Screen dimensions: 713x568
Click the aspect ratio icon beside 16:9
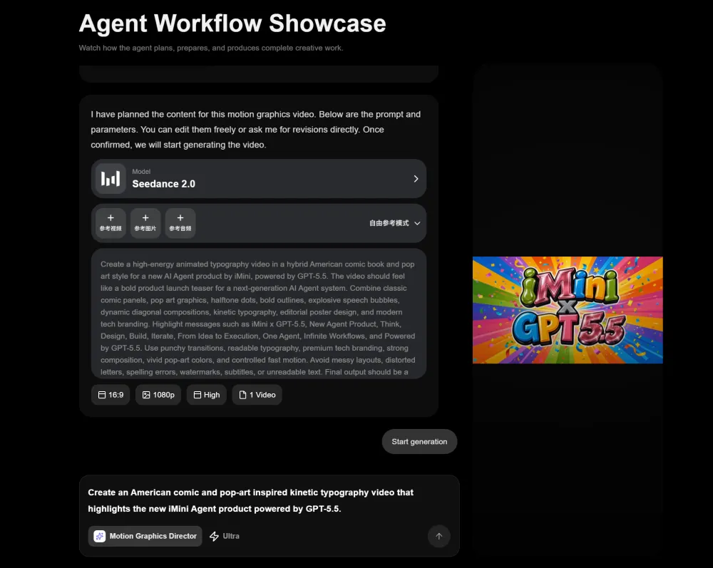pos(102,395)
